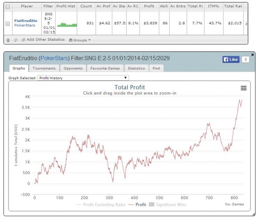Click the $2,015 Total Rake cell
Image resolution: width=259 pixels, height=221 pixels.
pyautogui.click(x=233, y=23)
